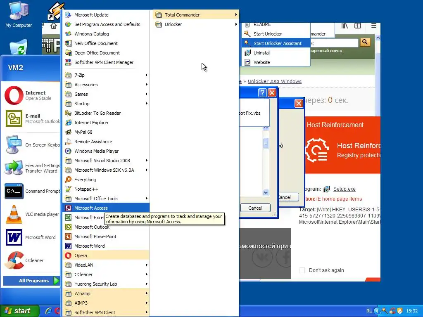
Task: Expand the Winamp folder
Action: [x=106, y=293]
